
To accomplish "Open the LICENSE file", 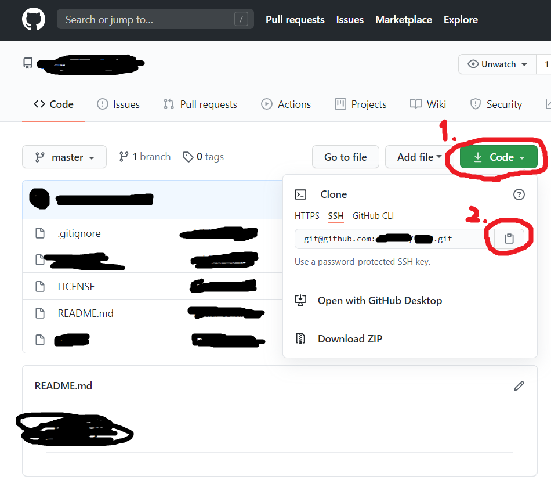I will 76,287.
